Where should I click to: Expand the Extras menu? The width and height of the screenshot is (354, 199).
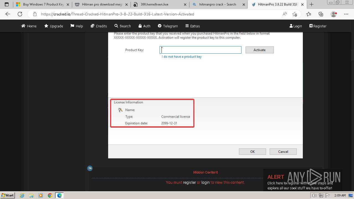tap(192, 26)
